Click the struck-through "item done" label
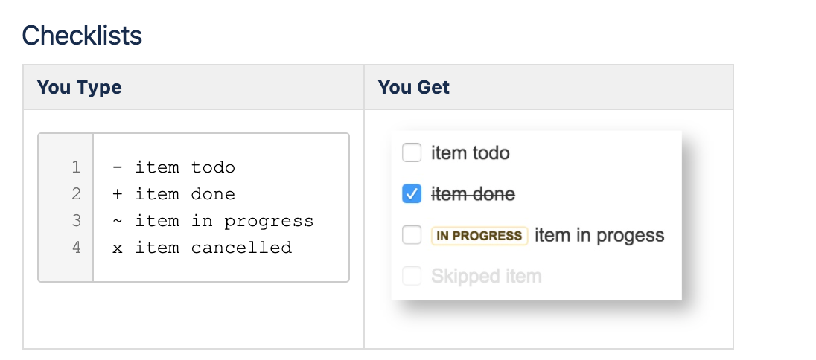Viewport: 816px width, 360px height. 473,194
